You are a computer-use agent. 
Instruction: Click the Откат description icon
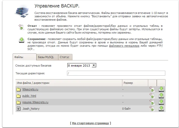click(x=21, y=27)
